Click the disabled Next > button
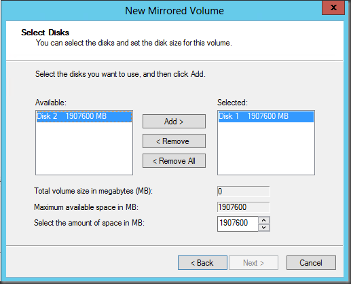The image size is (351, 284). tap(253, 263)
